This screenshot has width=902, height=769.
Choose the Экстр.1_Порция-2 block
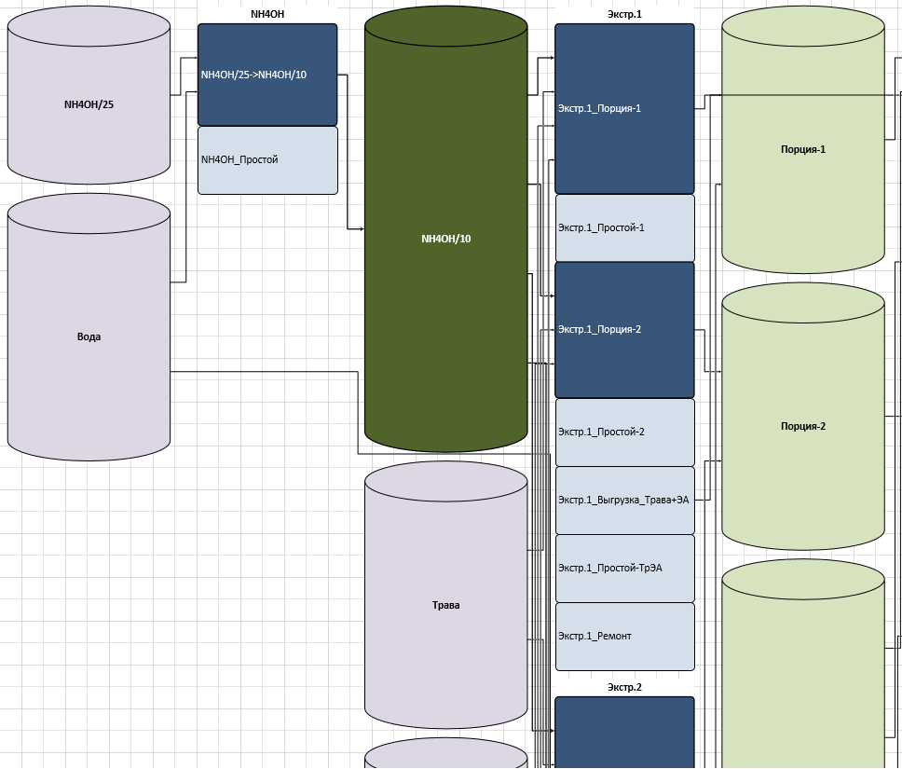(x=624, y=329)
